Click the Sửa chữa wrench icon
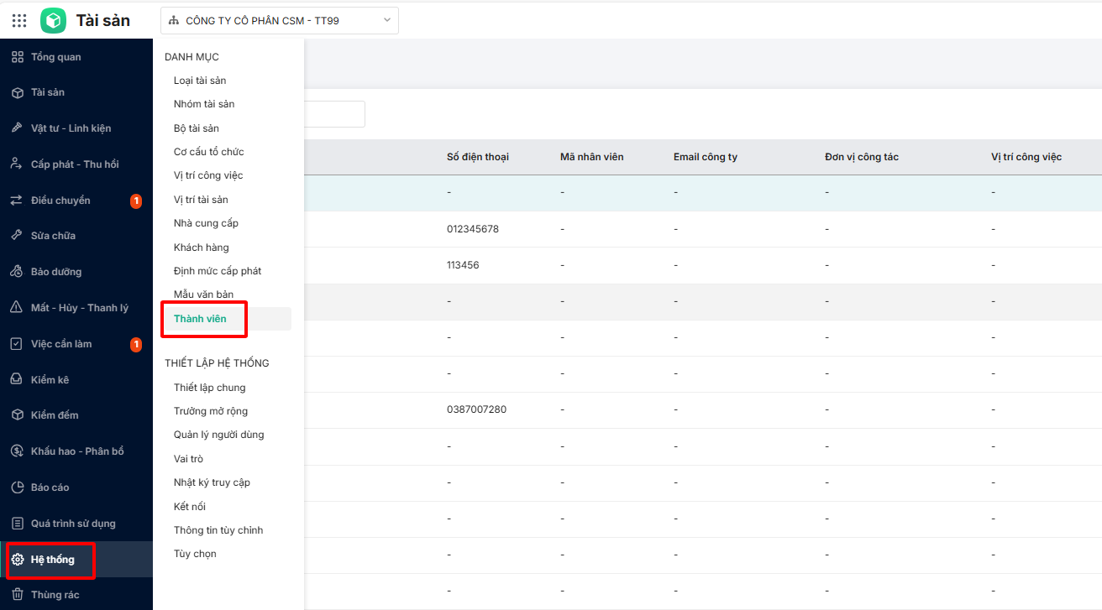The width and height of the screenshot is (1102, 610). click(x=17, y=236)
